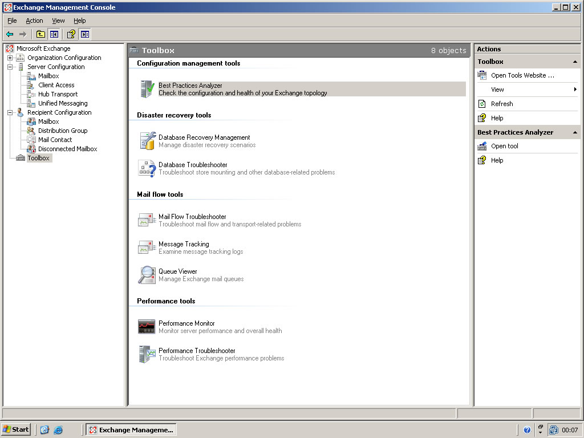
Task: Click Refresh in the Actions pane
Action: click(x=502, y=104)
